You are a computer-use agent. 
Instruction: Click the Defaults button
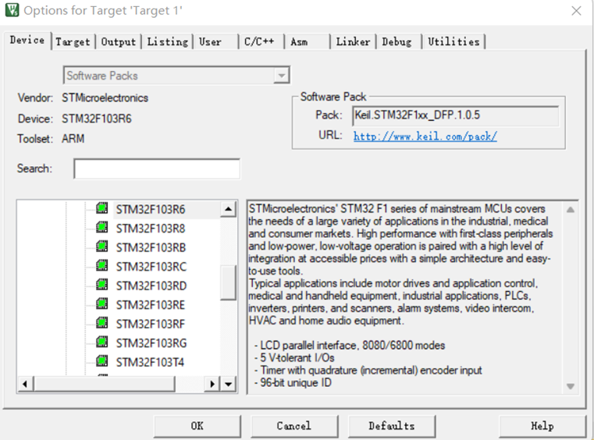click(392, 426)
